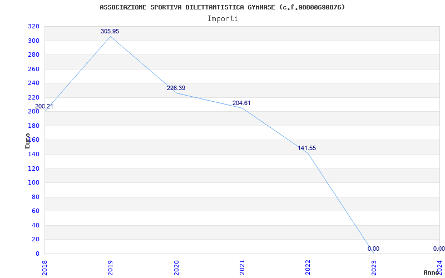Select the 305.95 data label
445x278 pixels.
click(110, 32)
